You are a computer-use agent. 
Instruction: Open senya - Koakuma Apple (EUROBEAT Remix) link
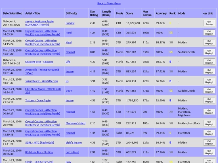pyautogui.click(x=39, y=23)
